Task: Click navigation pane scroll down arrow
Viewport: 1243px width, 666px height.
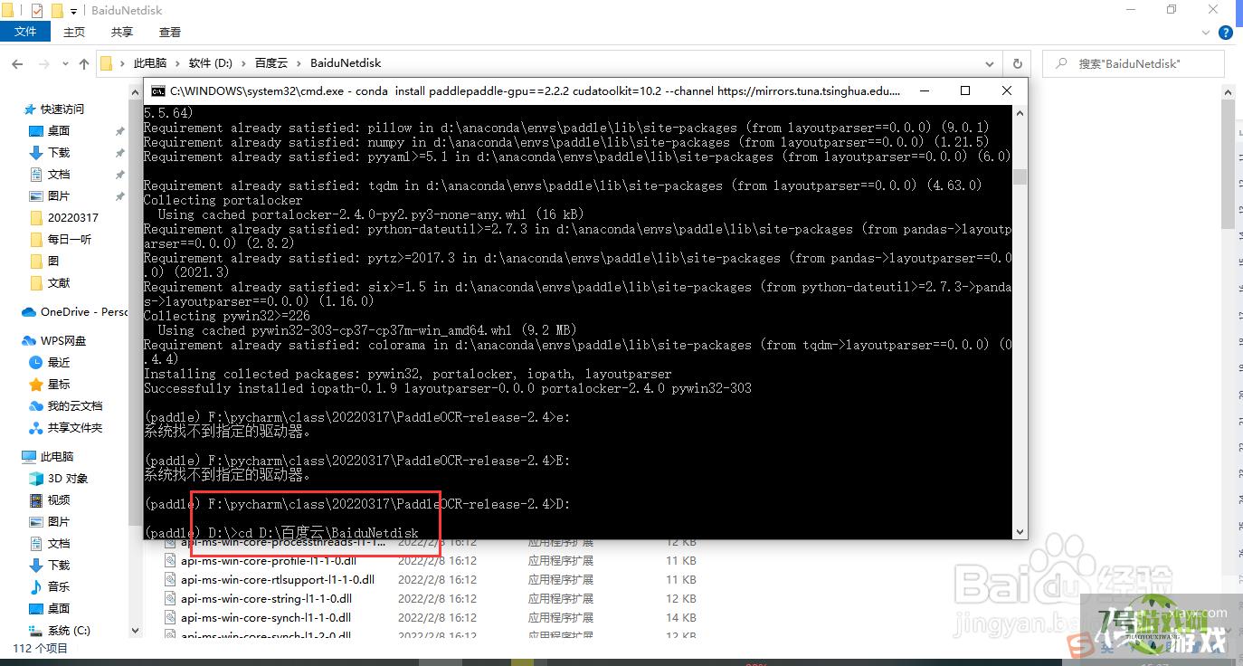Action: point(136,631)
